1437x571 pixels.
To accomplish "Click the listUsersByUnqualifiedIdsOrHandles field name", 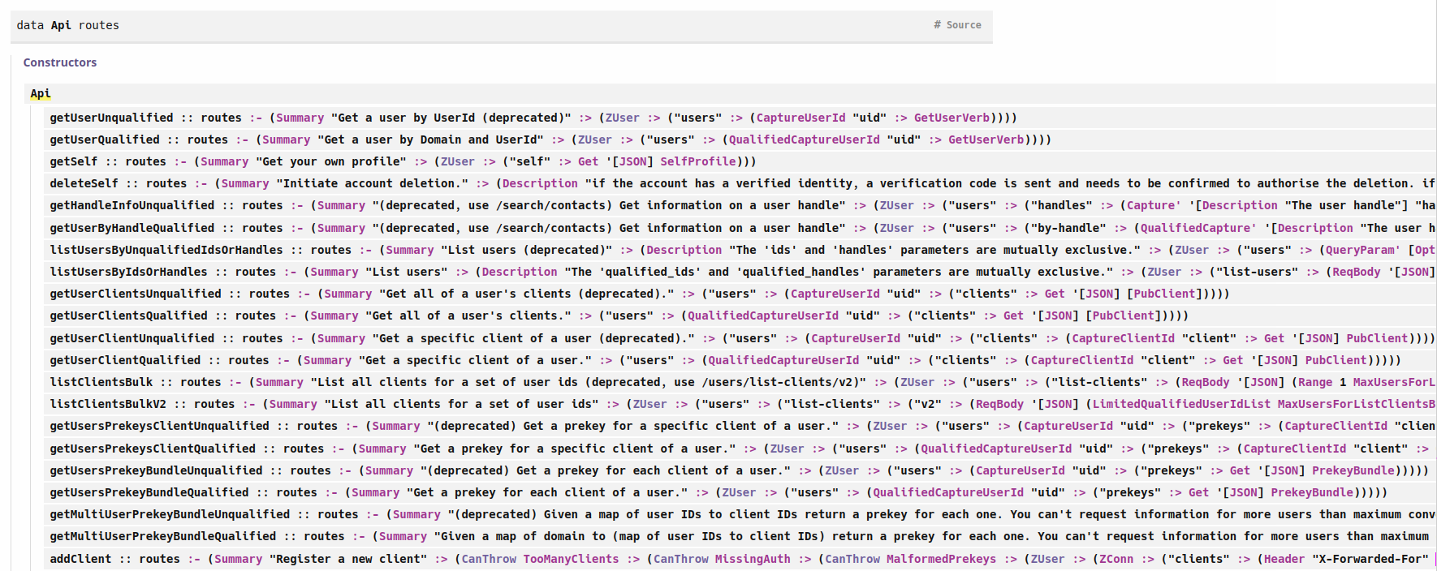I will 166,250.
